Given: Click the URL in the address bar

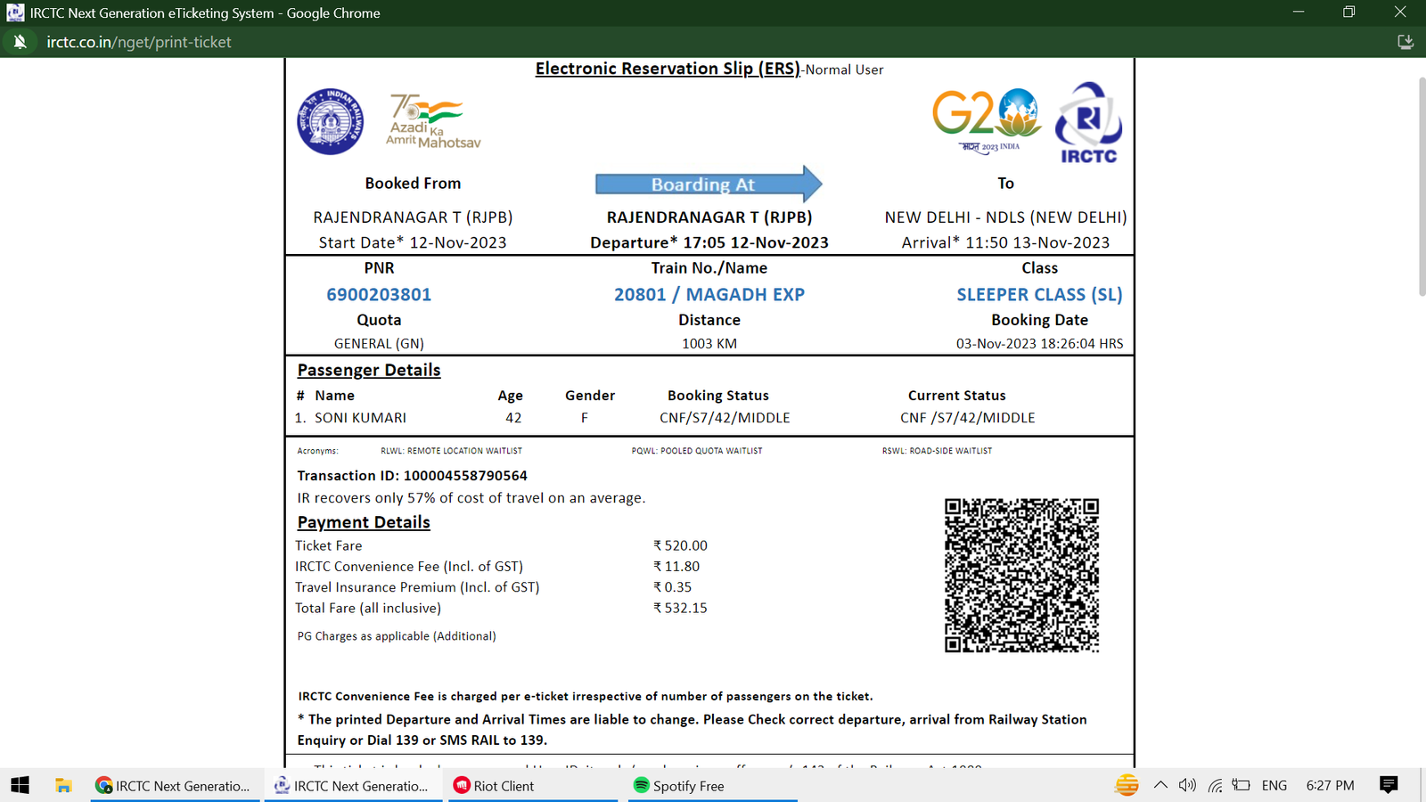Looking at the screenshot, I should click(139, 42).
